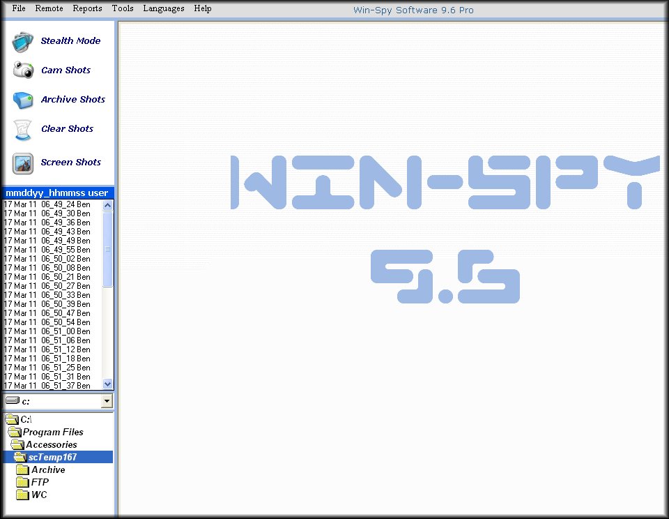
Task: Click the shot list scroll up arrow
Action: click(107, 206)
